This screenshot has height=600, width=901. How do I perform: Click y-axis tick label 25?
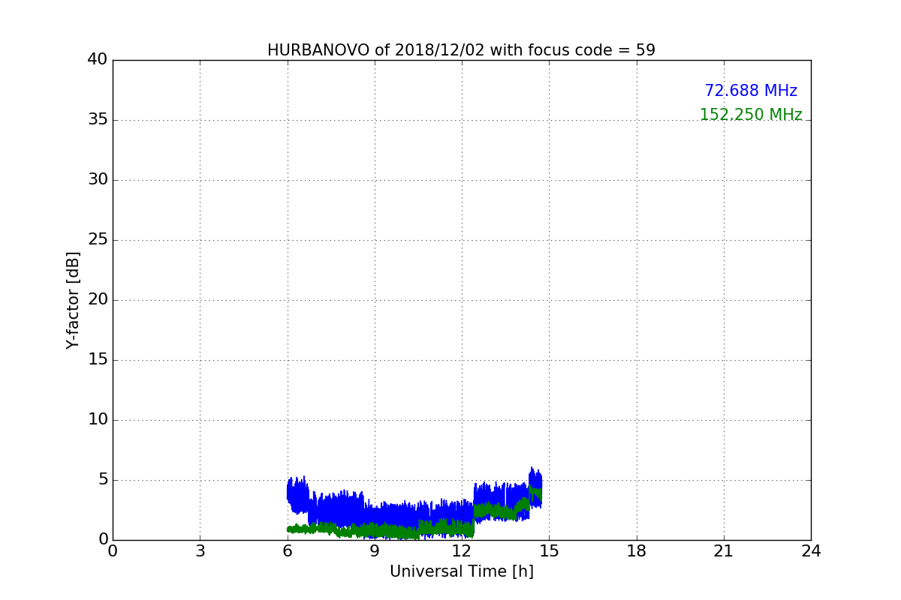pos(98,240)
